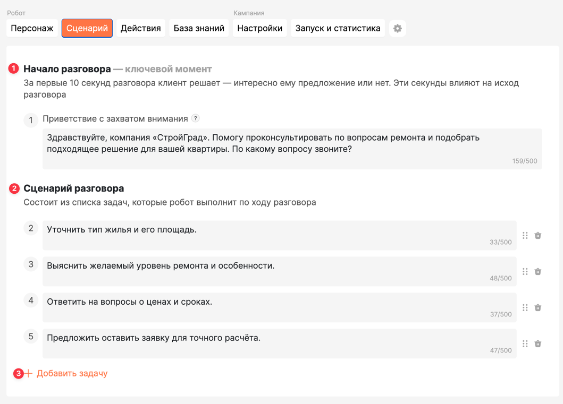Click the field 'Ответить на вопросы о ценах'
This screenshot has height=404, width=563.
point(279,307)
